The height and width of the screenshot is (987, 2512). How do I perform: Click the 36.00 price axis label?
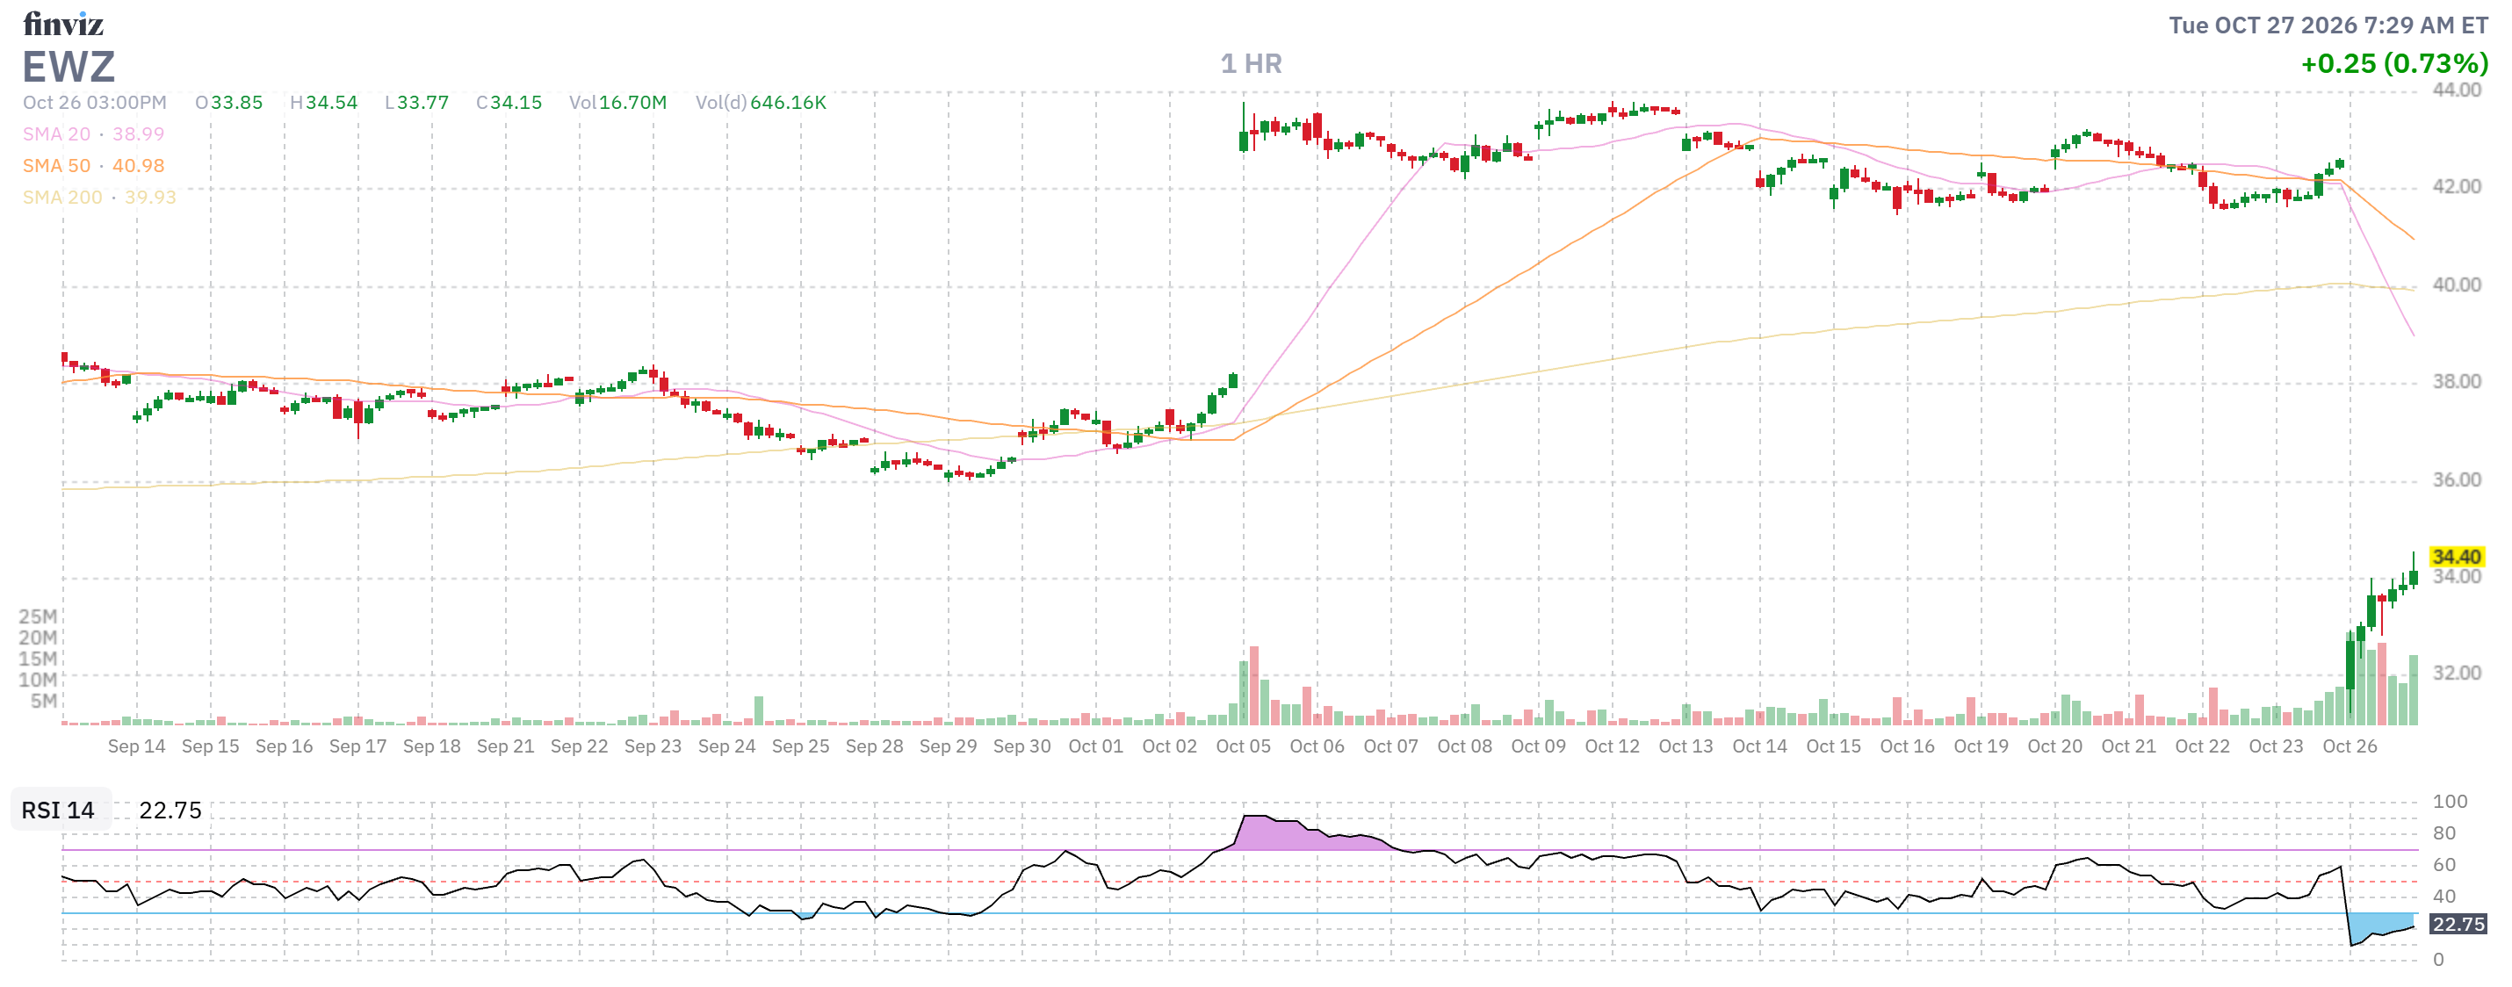click(x=2457, y=479)
